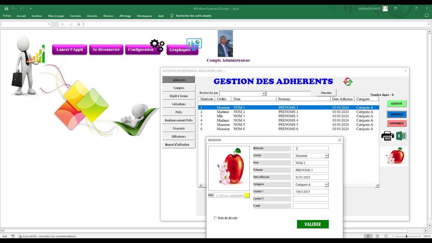Switch to Page Layout view icon
This screenshot has height=243, width=432.
tap(378, 236)
